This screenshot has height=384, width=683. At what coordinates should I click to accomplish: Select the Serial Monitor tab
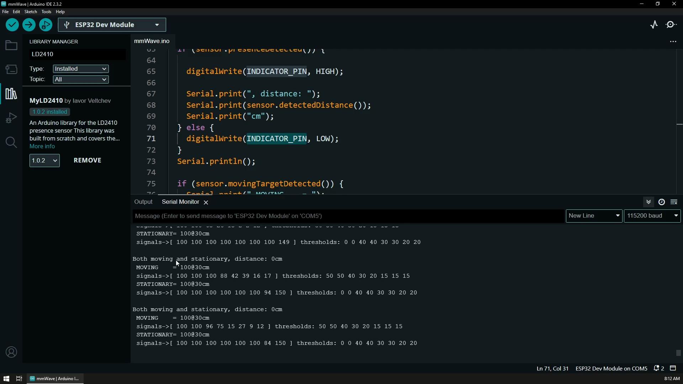point(180,202)
